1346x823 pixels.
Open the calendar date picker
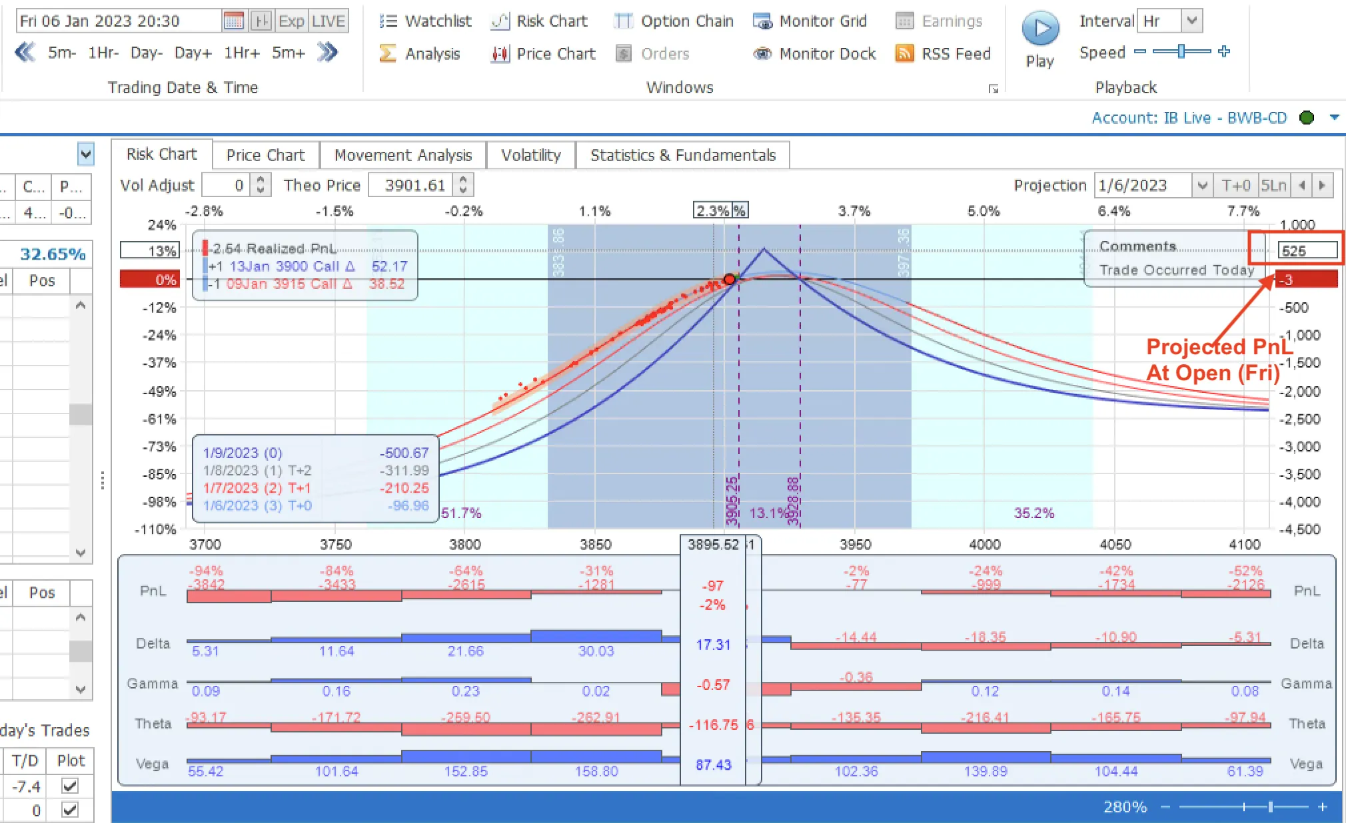click(x=233, y=21)
